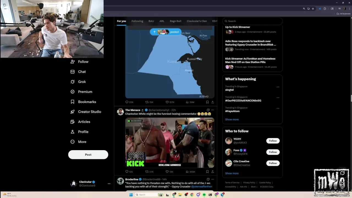
Task: Open Grok in the sidebar
Action: (x=78, y=82)
